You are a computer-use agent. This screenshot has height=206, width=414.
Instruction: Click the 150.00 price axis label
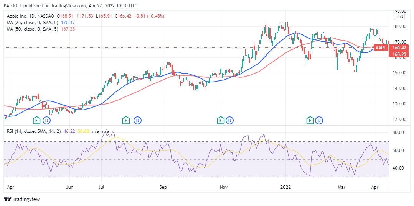(398, 73)
